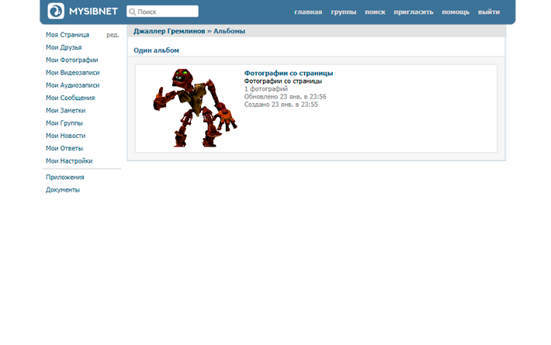
Task: Go to Моя Страница in the sidebar
Action: click(68, 35)
